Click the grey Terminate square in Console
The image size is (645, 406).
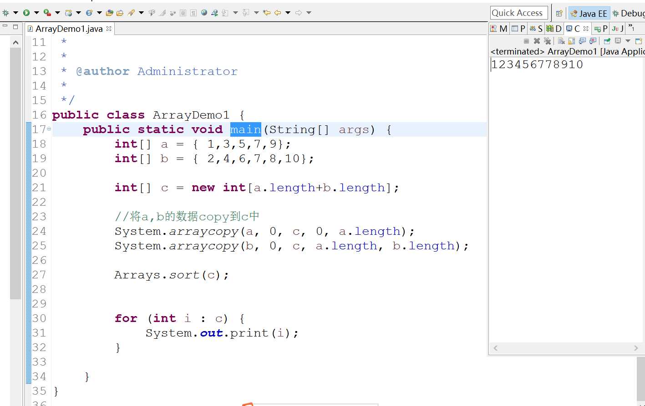click(x=526, y=41)
